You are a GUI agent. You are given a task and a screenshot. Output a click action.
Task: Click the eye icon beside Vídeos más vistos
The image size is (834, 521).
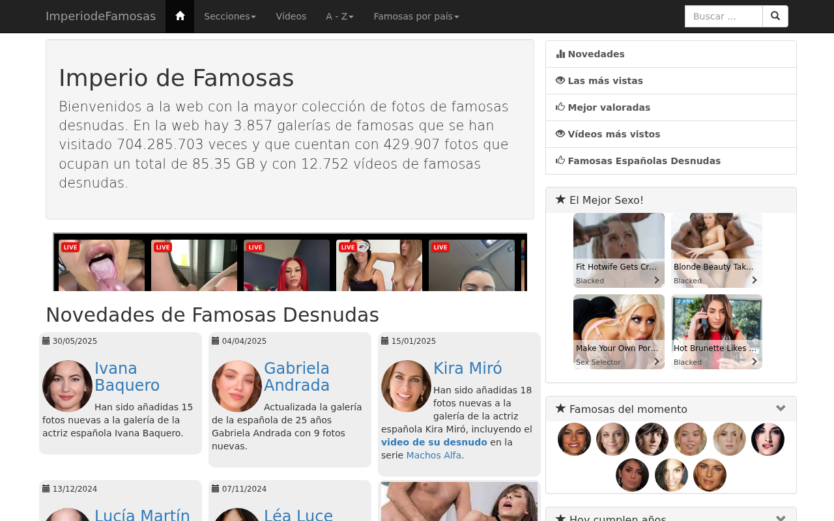(x=560, y=134)
